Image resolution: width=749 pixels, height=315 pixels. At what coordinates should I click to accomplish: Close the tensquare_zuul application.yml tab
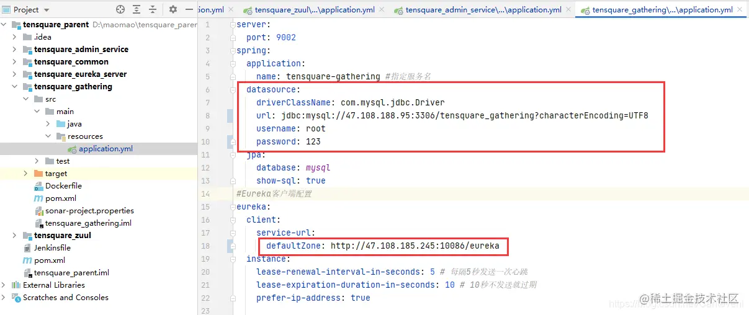382,10
